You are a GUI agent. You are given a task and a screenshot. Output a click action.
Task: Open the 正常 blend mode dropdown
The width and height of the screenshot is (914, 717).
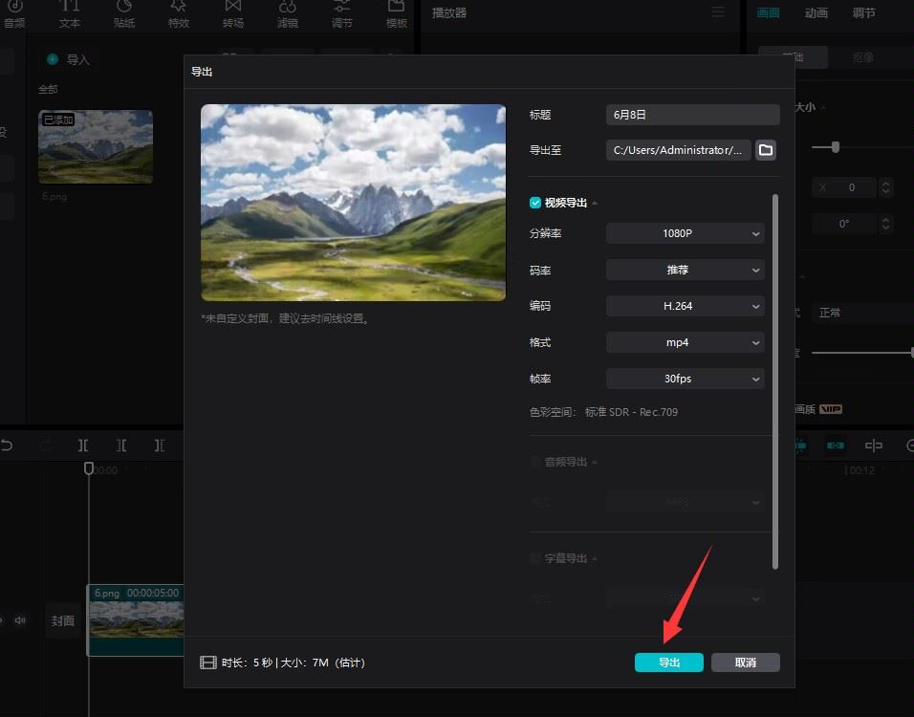point(862,313)
